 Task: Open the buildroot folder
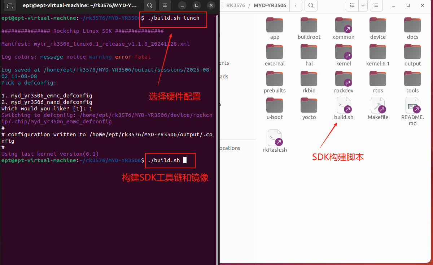309,28
